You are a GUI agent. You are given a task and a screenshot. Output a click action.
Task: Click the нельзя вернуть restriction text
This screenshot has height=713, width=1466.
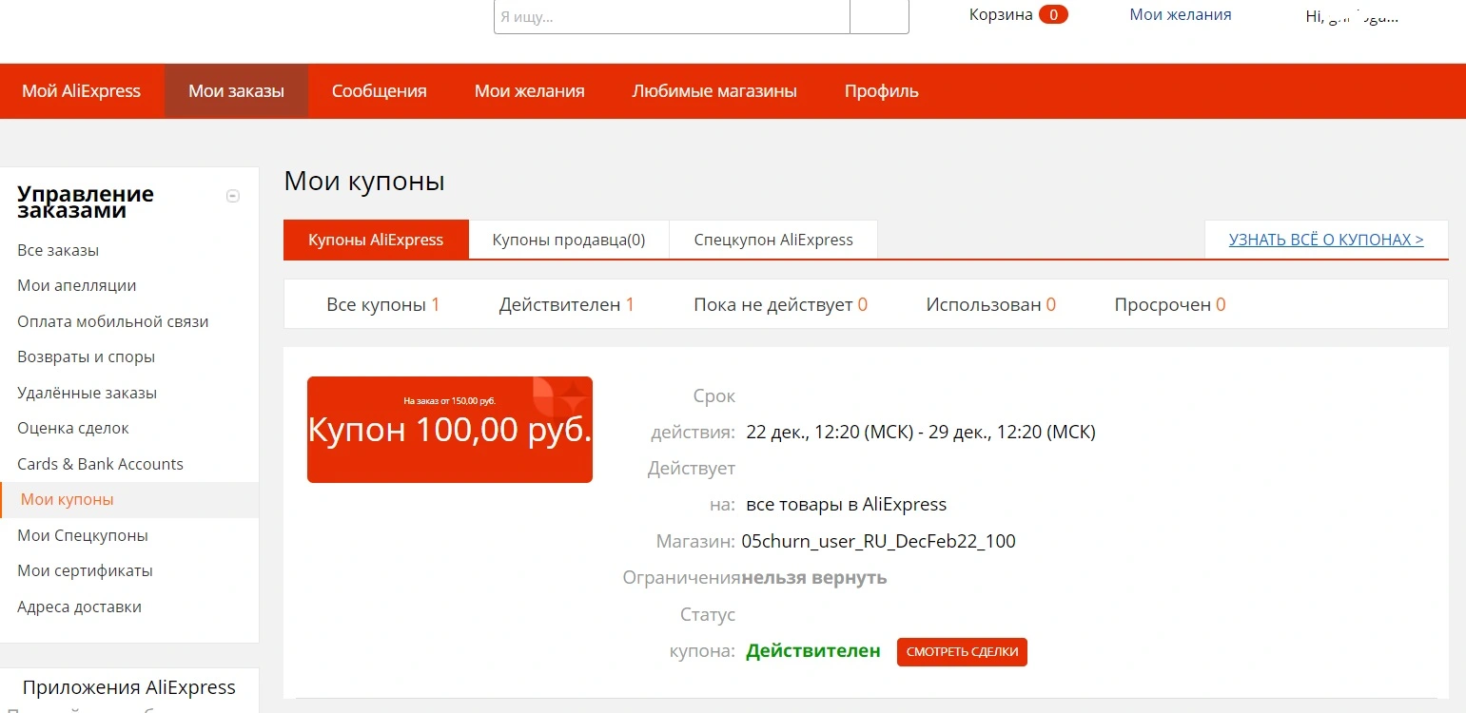click(x=814, y=578)
